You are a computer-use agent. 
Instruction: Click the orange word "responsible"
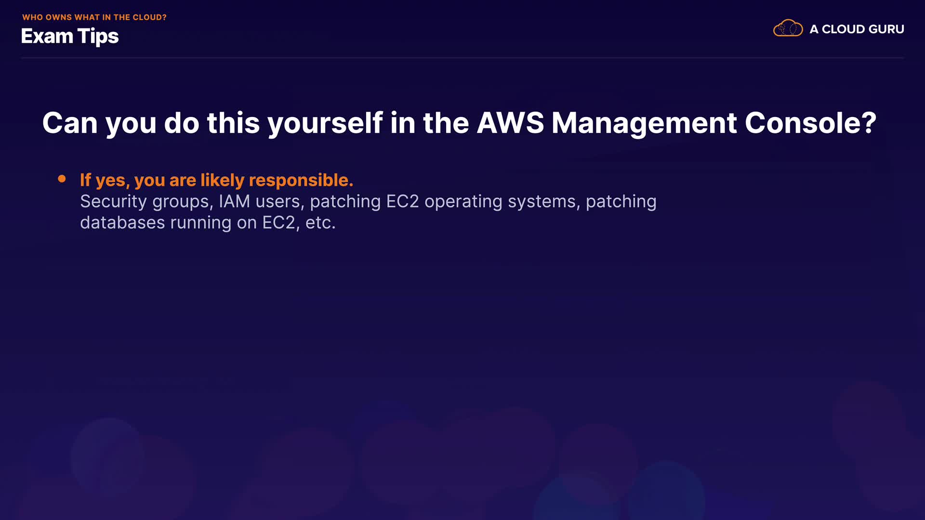(301, 180)
